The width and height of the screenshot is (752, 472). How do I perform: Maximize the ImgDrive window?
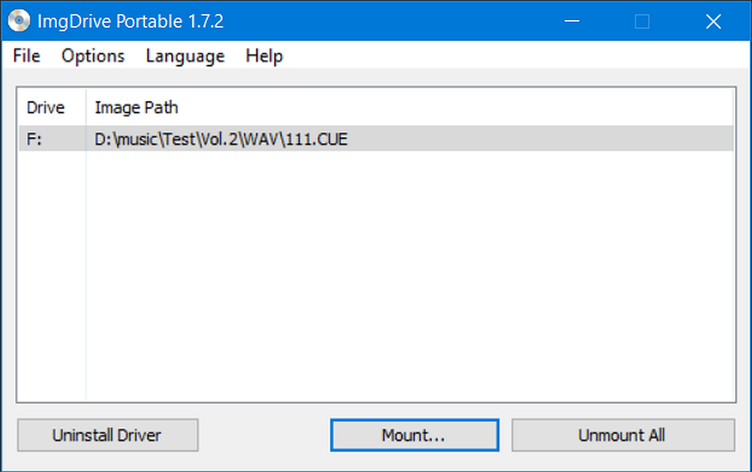tap(642, 22)
